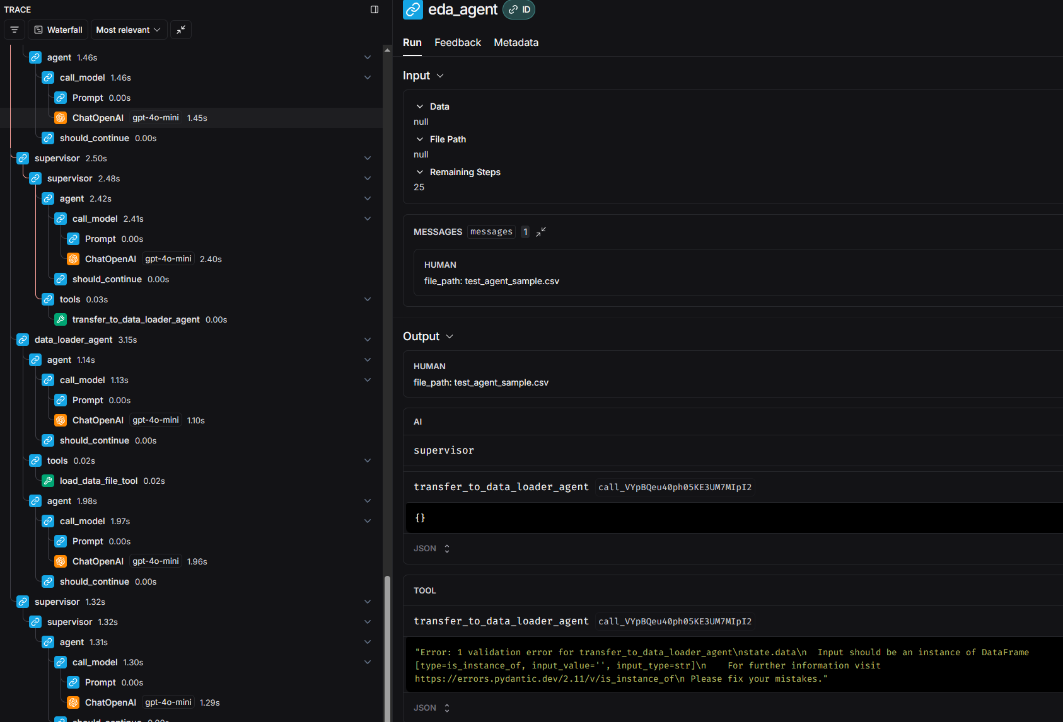Click call ID beside AI transfer_to_data_loader_agent
The height and width of the screenshot is (722, 1063).
(x=675, y=487)
